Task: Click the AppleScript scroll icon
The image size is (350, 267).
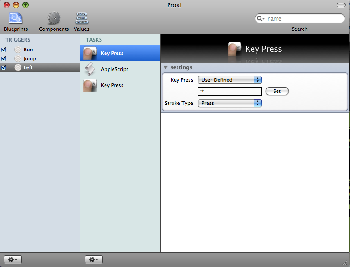Action: point(90,69)
